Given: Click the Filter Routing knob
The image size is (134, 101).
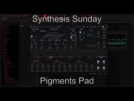Looking at the screenshot, I should point(104,31).
